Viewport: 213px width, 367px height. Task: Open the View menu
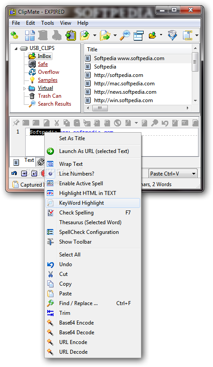click(x=65, y=23)
